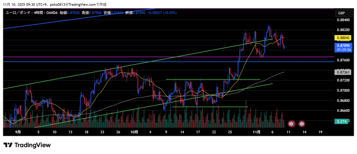Click the 9月 marker on time axis

pos(18,132)
